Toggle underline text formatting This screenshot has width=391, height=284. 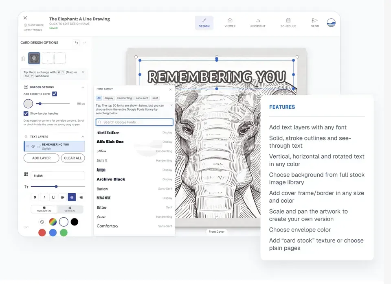(x=53, y=197)
